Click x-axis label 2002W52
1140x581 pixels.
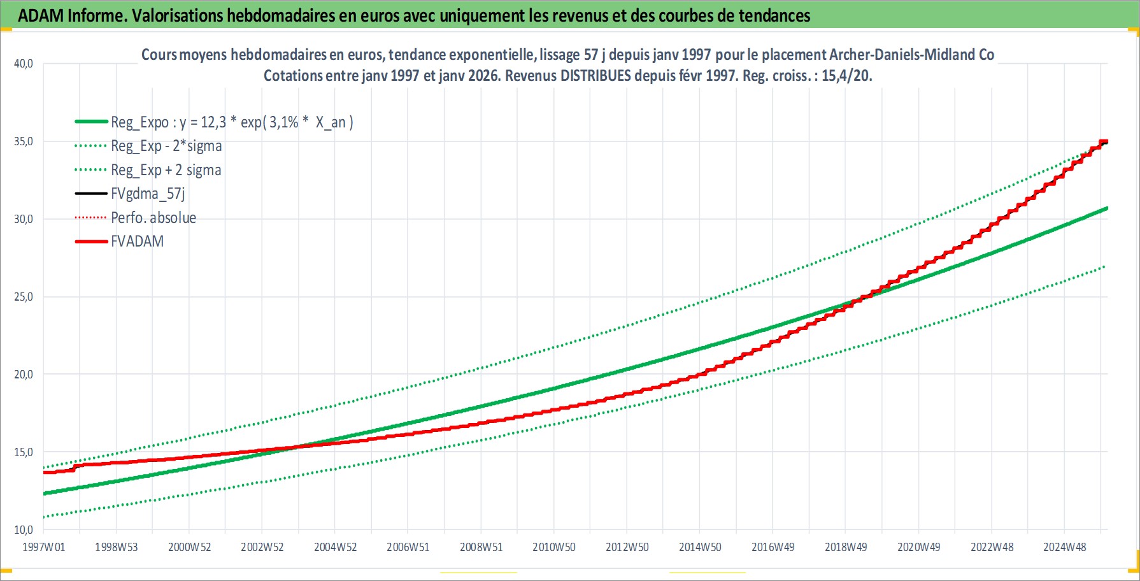coord(262,547)
